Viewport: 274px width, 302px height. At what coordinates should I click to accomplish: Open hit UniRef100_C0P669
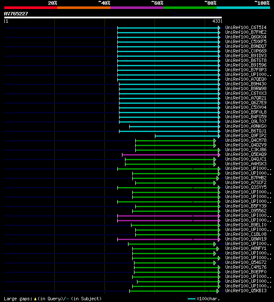(246, 51)
